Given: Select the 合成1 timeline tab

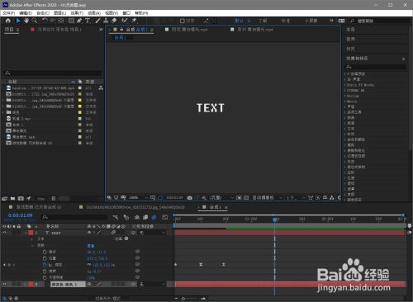Looking at the screenshot, I should click(x=216, y=207).
